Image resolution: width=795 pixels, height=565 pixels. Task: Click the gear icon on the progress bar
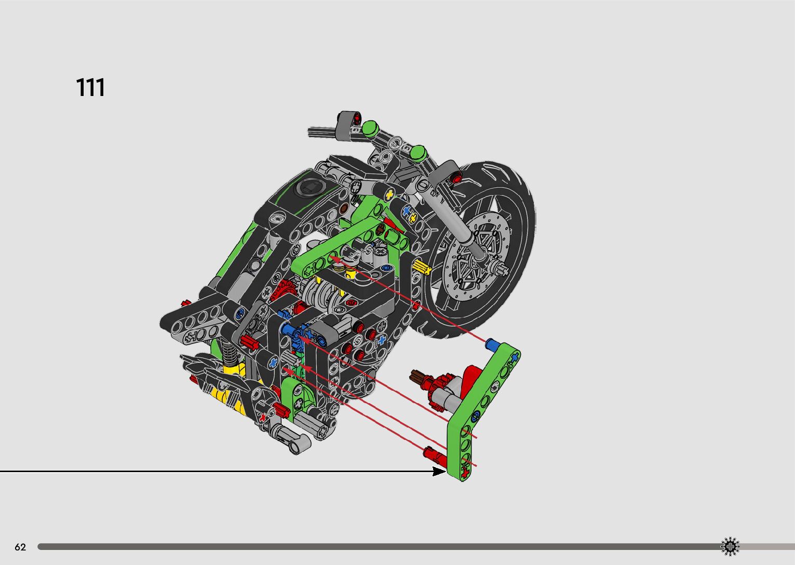(730, 546)
